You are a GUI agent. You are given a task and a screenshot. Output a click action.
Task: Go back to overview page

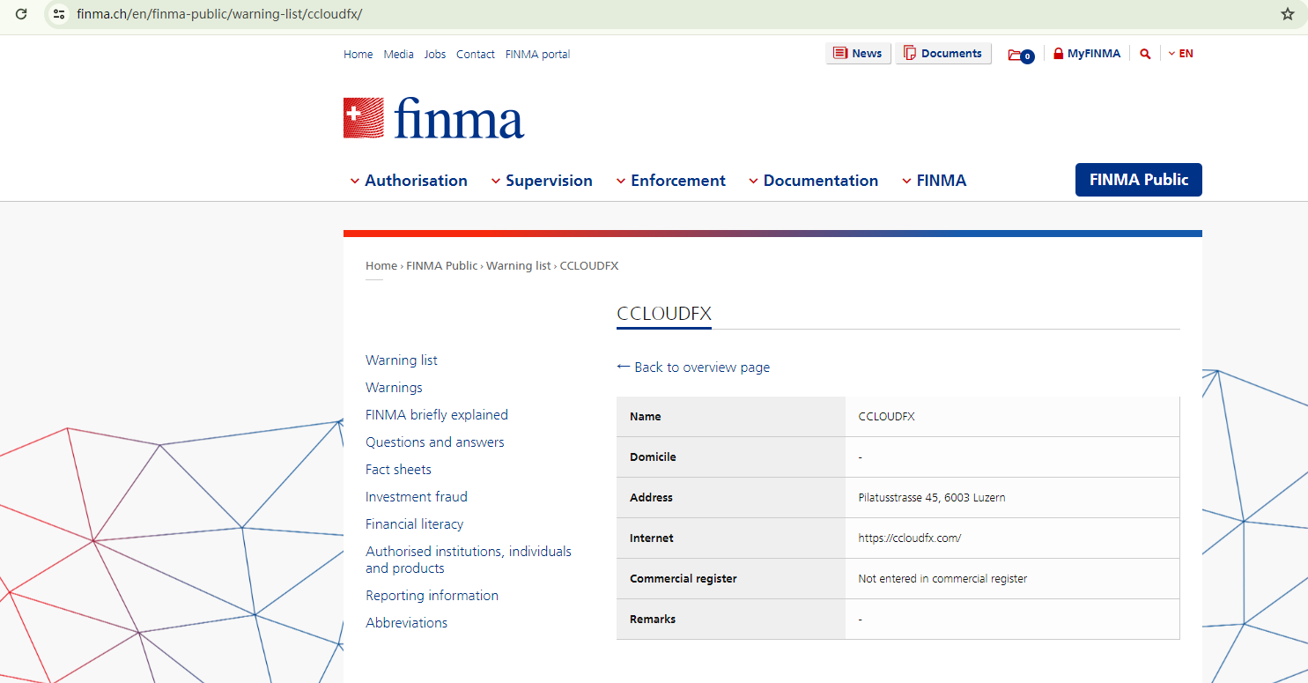693,367
